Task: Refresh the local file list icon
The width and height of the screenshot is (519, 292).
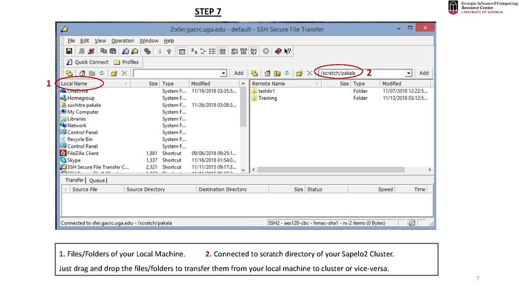Action: pyautogui.click(x=102, y=73)
